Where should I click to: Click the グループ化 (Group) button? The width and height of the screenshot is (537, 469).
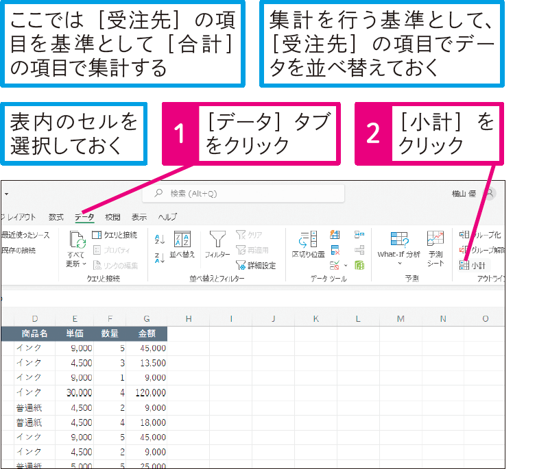click(x=481, y=235)
